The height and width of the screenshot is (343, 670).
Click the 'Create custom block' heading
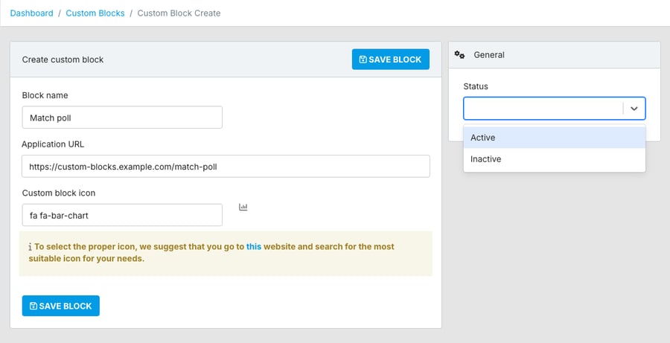click(63, 60)
